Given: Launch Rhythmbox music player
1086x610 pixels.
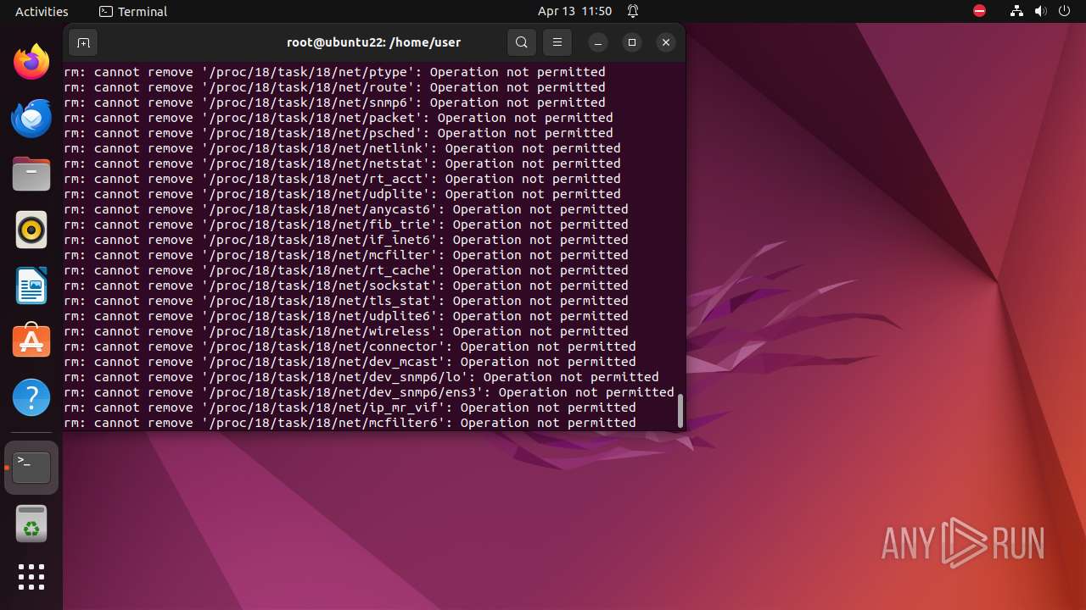Looking at the screenshot, I should (31, 230).
